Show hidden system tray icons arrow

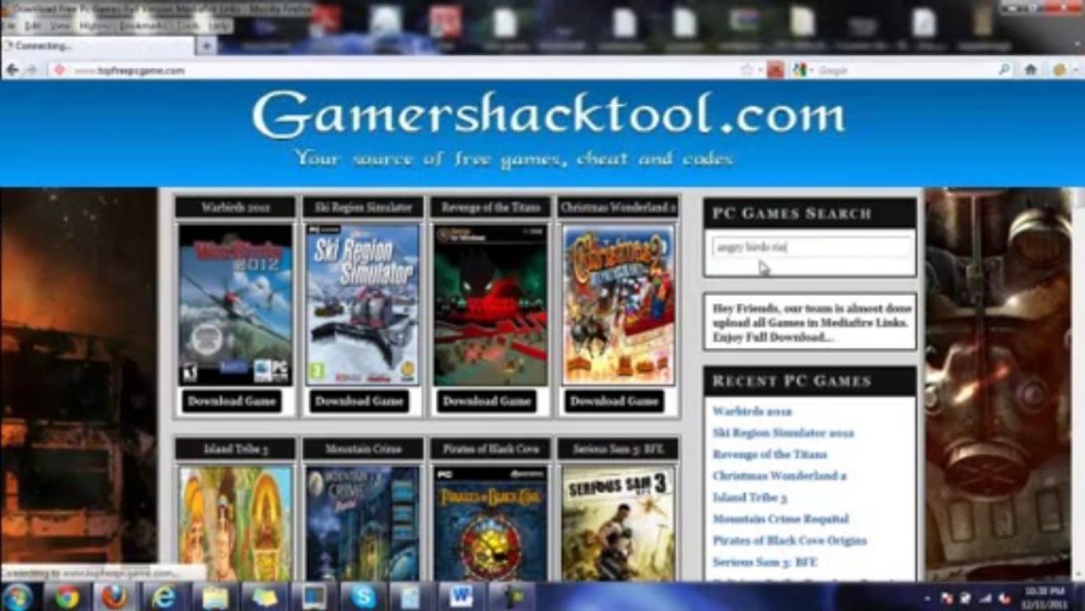click(928, 598)
